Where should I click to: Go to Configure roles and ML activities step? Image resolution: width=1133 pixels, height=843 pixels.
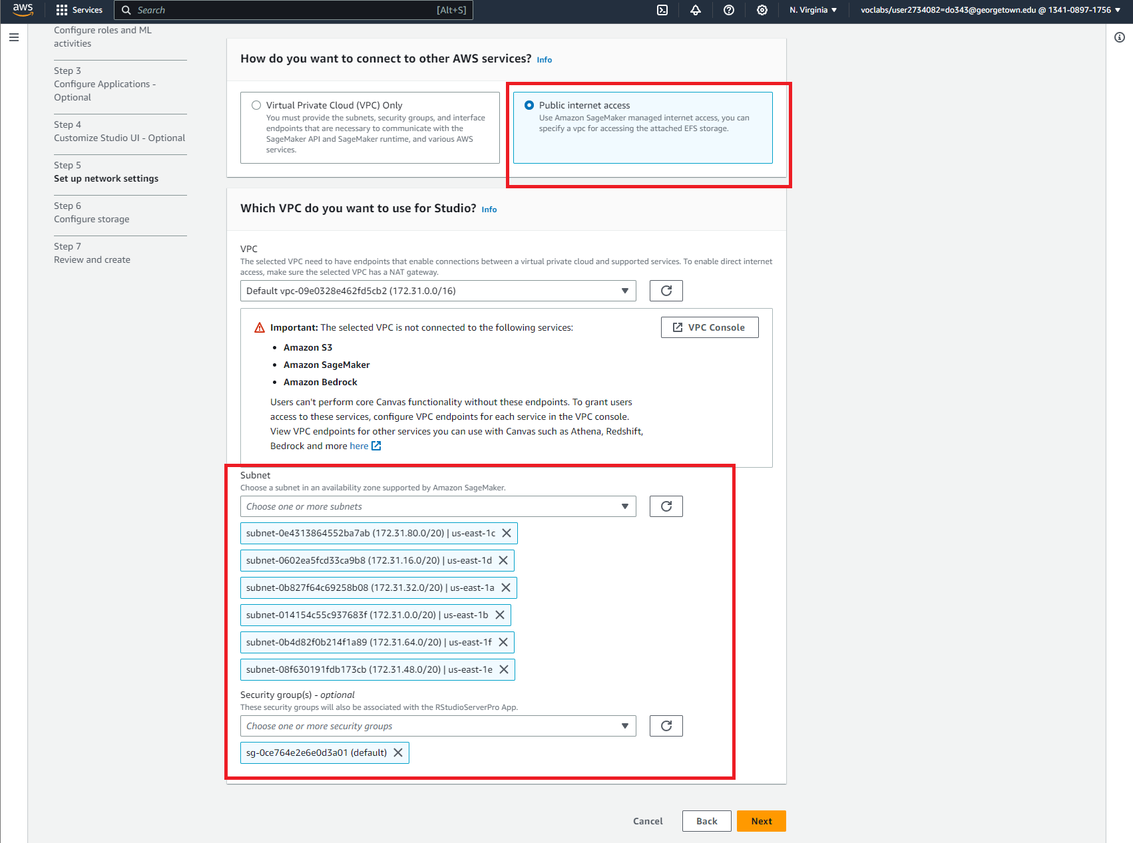[103, 37]
